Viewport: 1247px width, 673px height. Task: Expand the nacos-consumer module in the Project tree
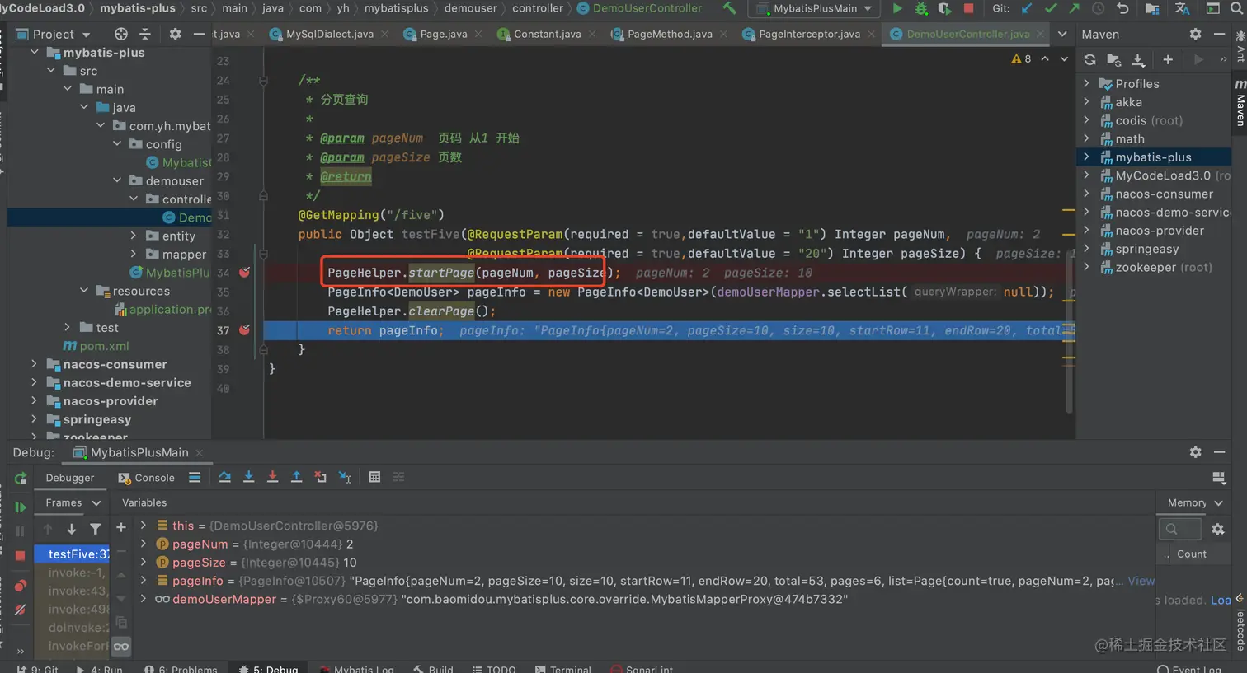click(34, 364)
